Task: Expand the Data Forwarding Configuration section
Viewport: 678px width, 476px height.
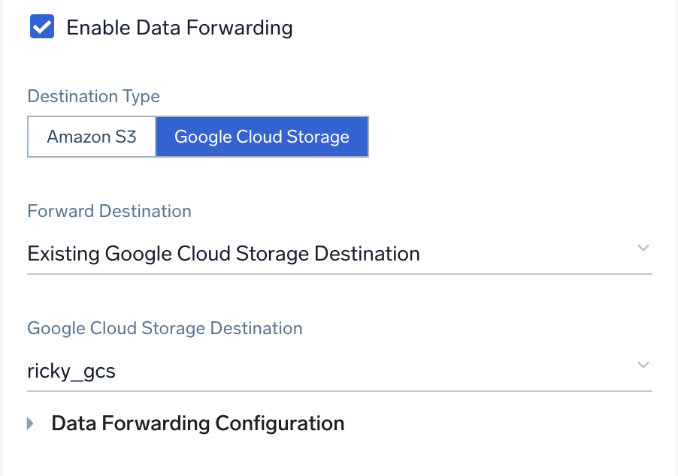Action: pyautogui.click(x=197, y=423)
